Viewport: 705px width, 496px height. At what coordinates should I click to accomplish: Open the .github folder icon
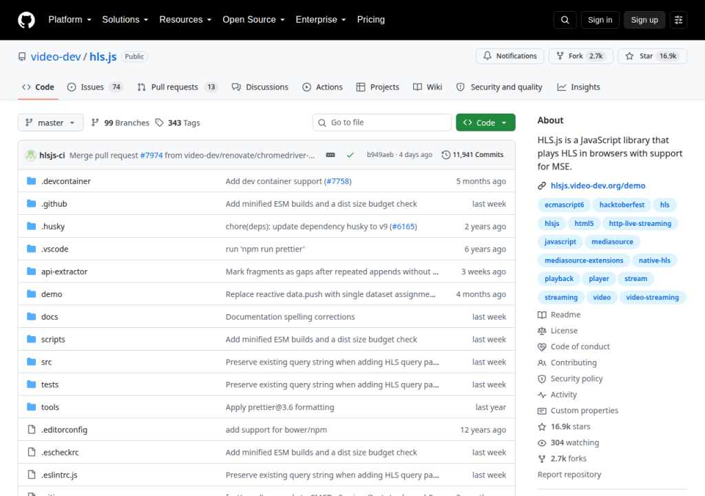tap(31, 203)
